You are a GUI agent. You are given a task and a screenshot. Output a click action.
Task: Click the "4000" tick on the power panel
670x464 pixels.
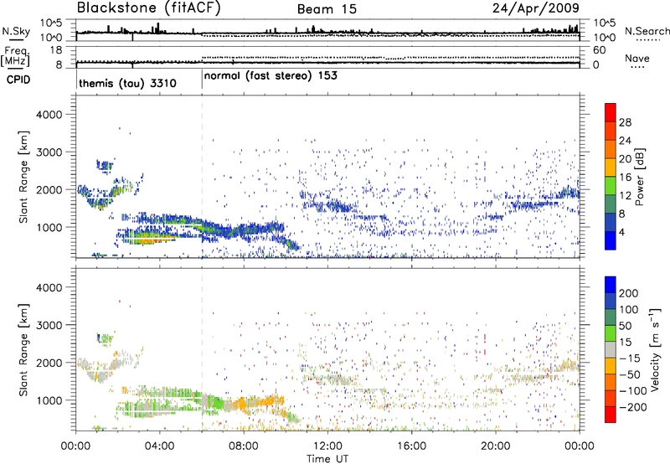(49, 115)
